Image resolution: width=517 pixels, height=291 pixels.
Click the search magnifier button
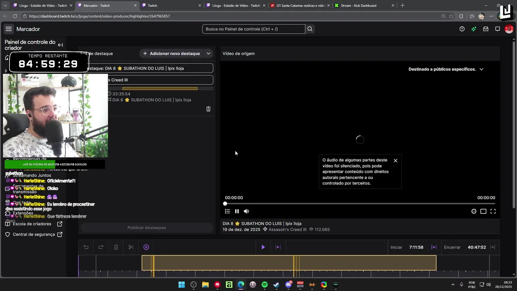[x=310, y=29]
